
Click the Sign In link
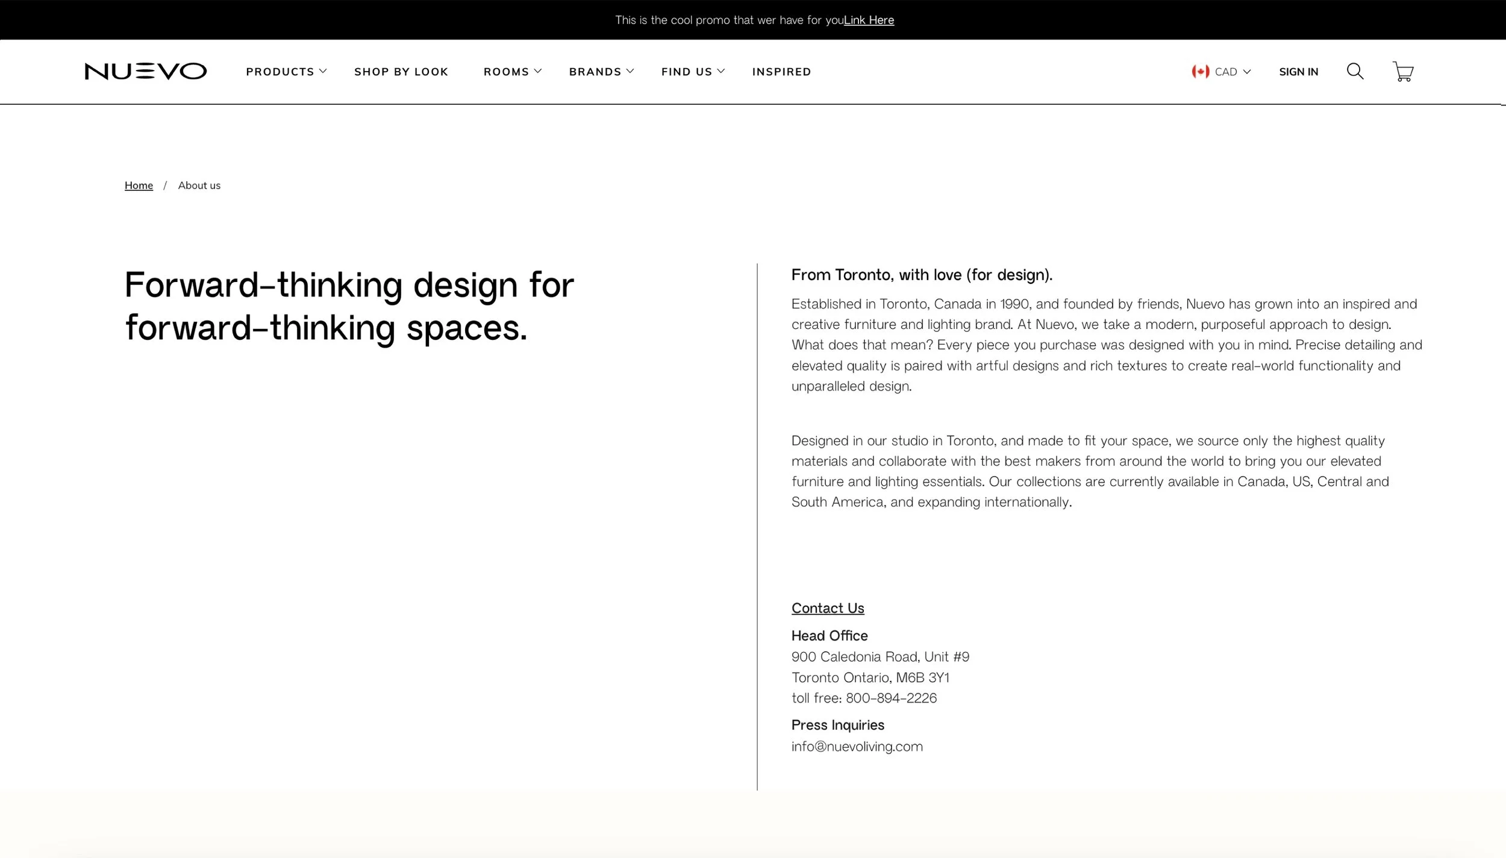click(1298, 72)
